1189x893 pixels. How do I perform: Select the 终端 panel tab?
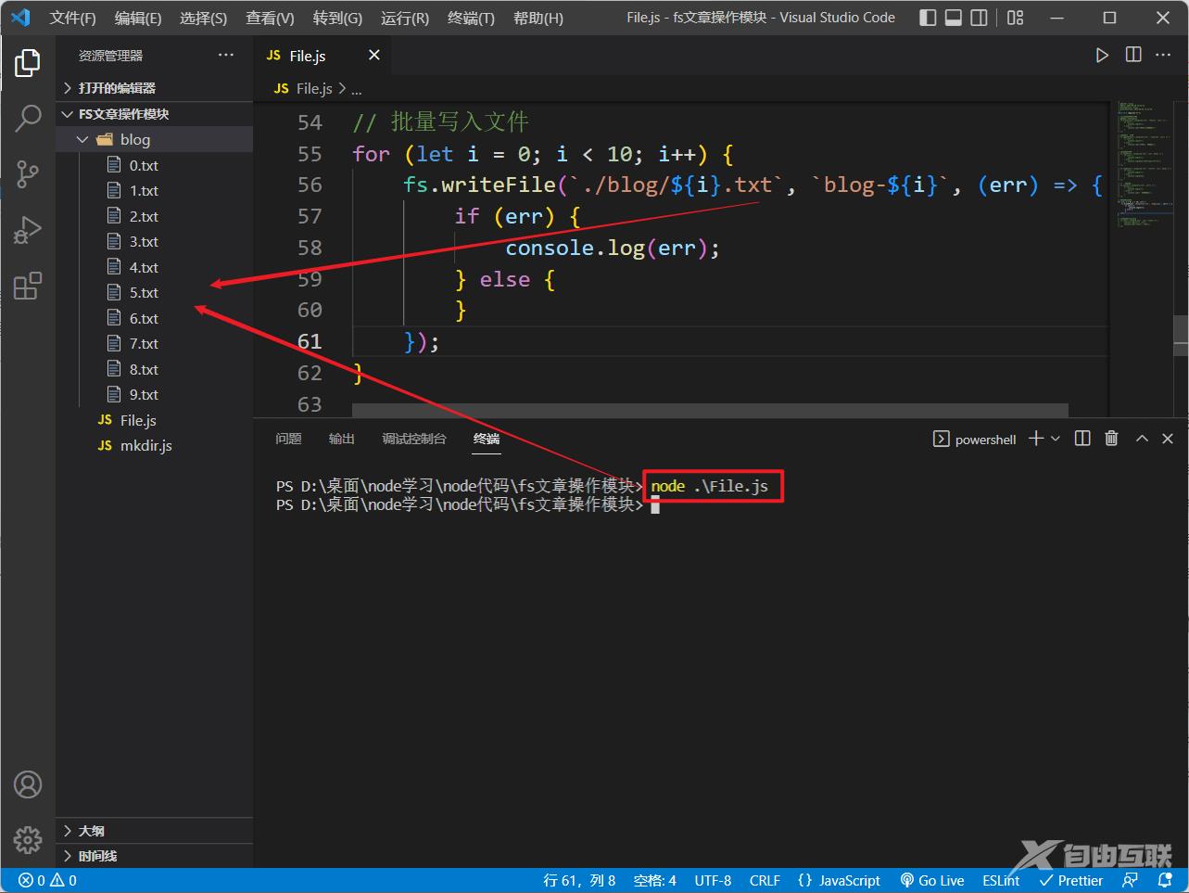tap(487, 439)
